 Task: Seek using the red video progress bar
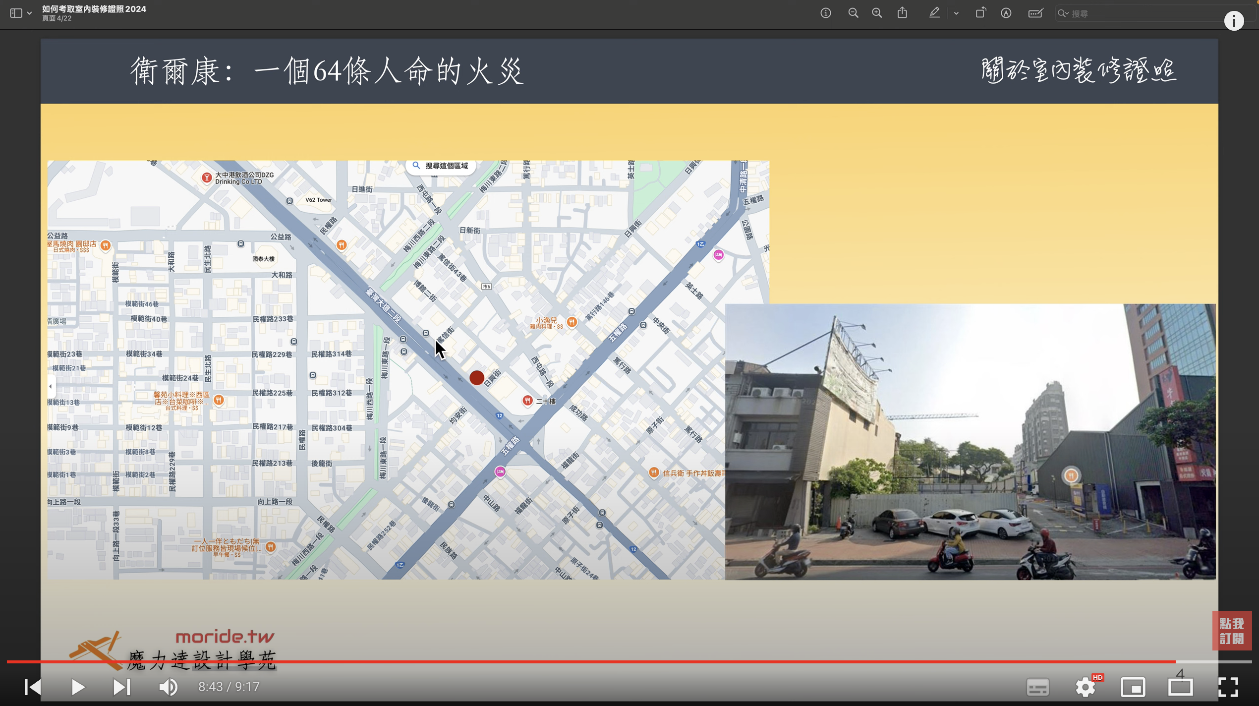coord(629,661)
